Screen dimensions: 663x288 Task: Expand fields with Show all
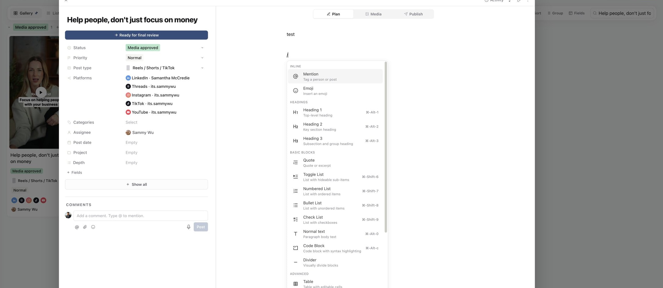136,185
